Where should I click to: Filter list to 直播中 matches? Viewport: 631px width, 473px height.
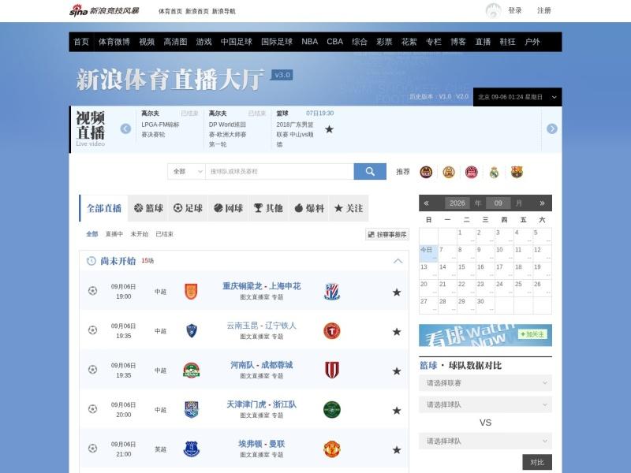pyautogui.click(x=114, y=234)
